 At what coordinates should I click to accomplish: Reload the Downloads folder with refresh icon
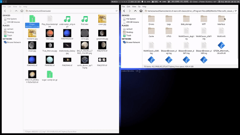117,11
